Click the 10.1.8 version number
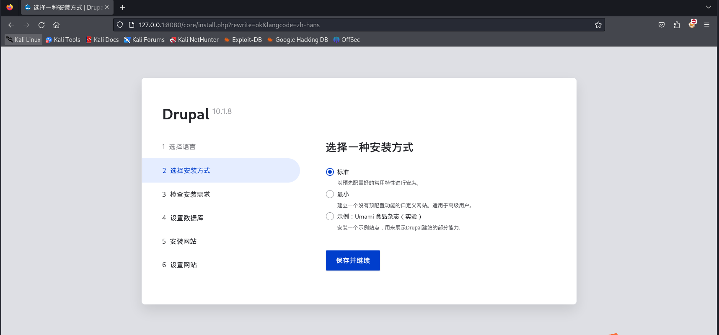 (x=222, y=111)
